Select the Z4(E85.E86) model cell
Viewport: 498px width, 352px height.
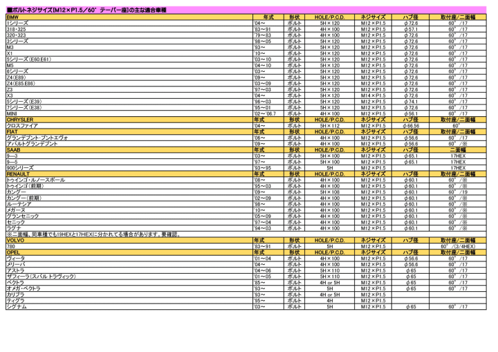click(129, 84)
